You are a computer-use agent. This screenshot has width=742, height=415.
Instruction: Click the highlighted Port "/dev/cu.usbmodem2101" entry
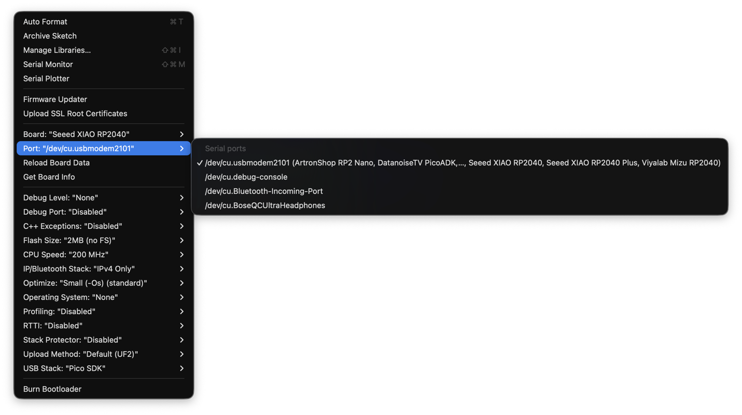click(x=104, y=148)
